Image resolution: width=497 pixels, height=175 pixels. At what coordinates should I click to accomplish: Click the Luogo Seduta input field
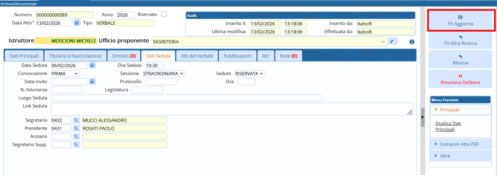[186, 98]
